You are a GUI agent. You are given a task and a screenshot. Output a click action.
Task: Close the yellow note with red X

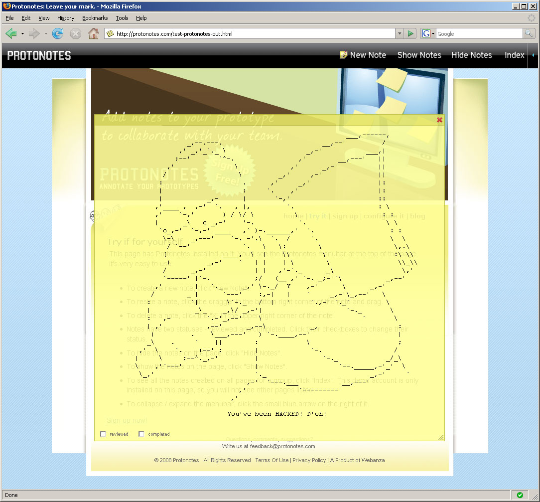(x=439, y=120)
